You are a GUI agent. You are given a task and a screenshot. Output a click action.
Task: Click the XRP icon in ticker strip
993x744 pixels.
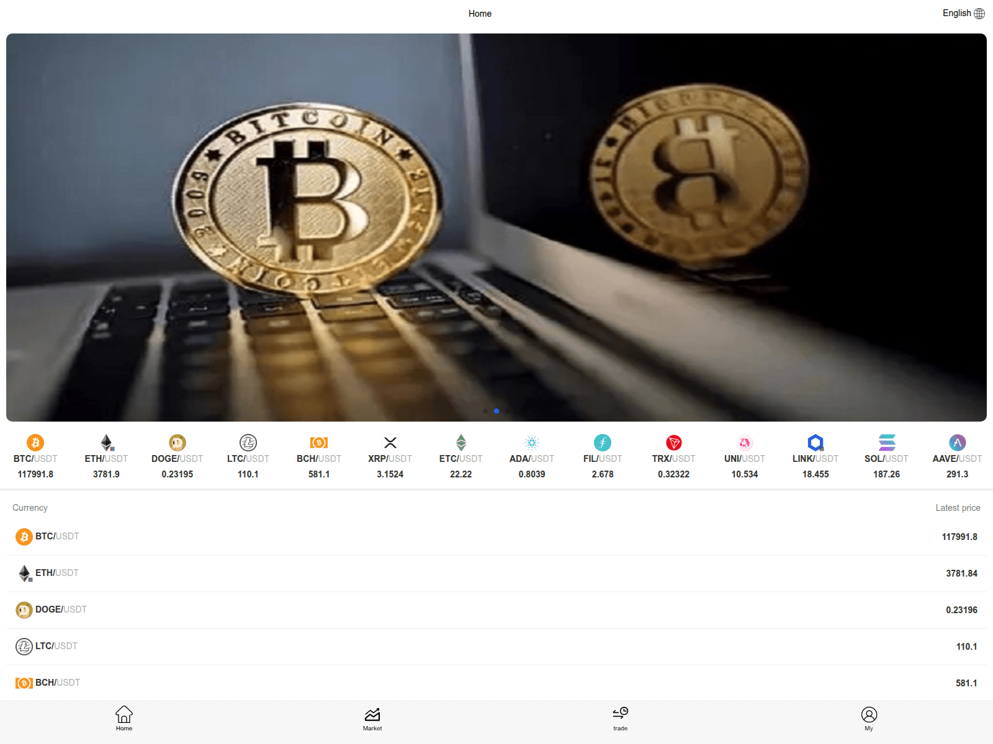coord(390,443)
